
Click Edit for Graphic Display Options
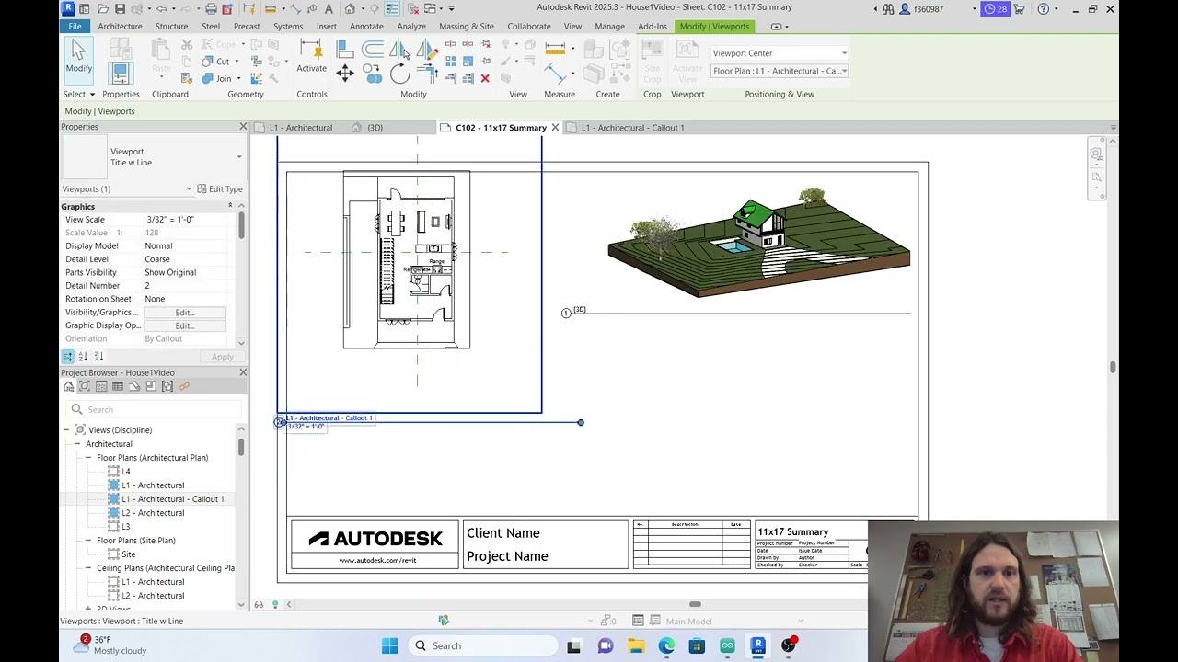[184, 325]
